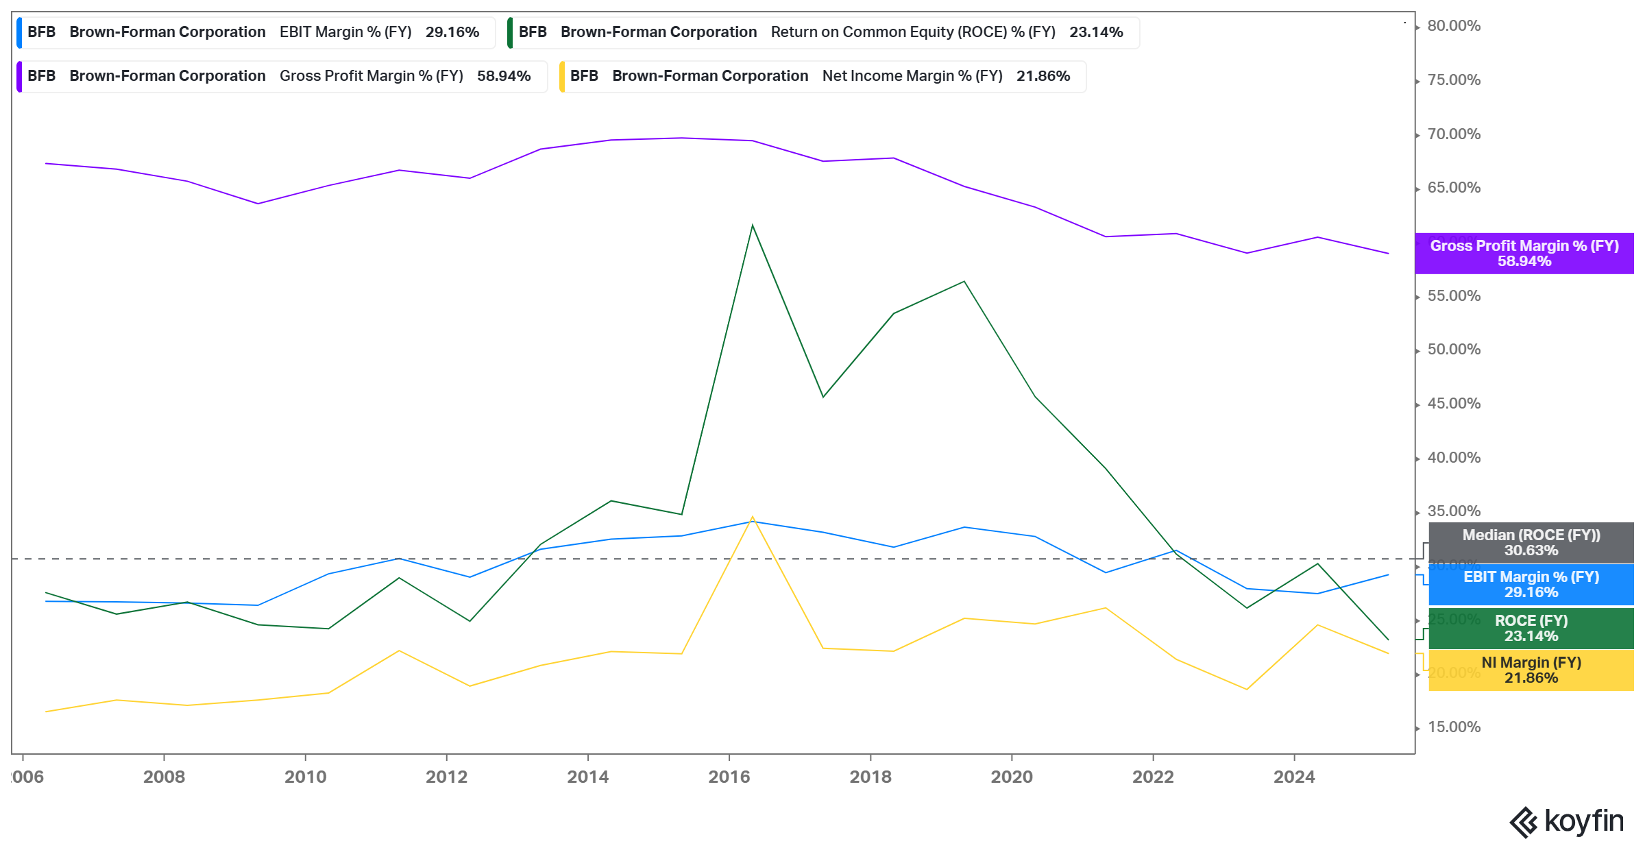
Task: Click the blue EBIT Margin % 29.16% axis tag
Action: [x=1531, y=585]
